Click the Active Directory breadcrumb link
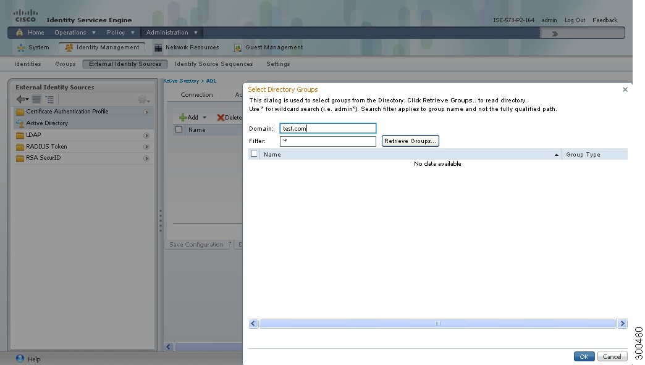Image resolution: width=645 pixels, height=365 pixels. pos(181,81)
